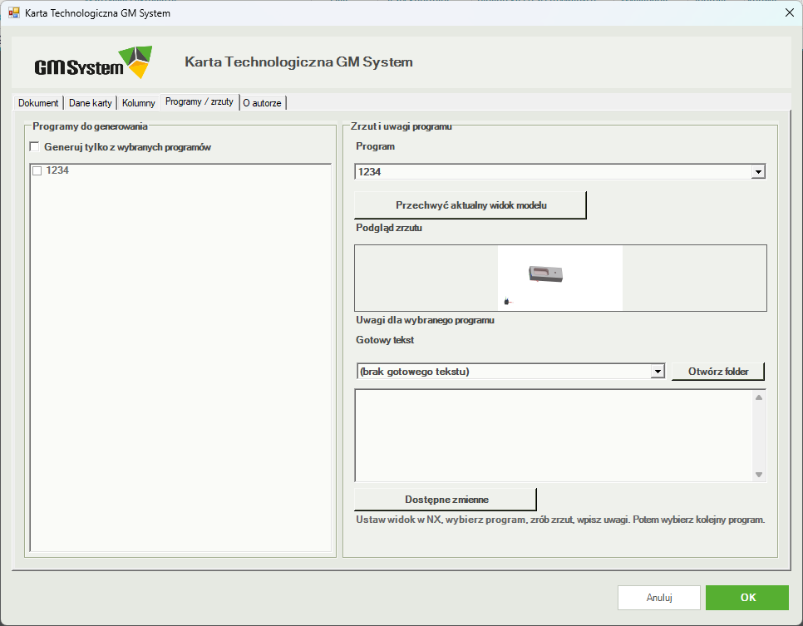Click the GM System logo
The image size is (803, 626).
(93, 62)
